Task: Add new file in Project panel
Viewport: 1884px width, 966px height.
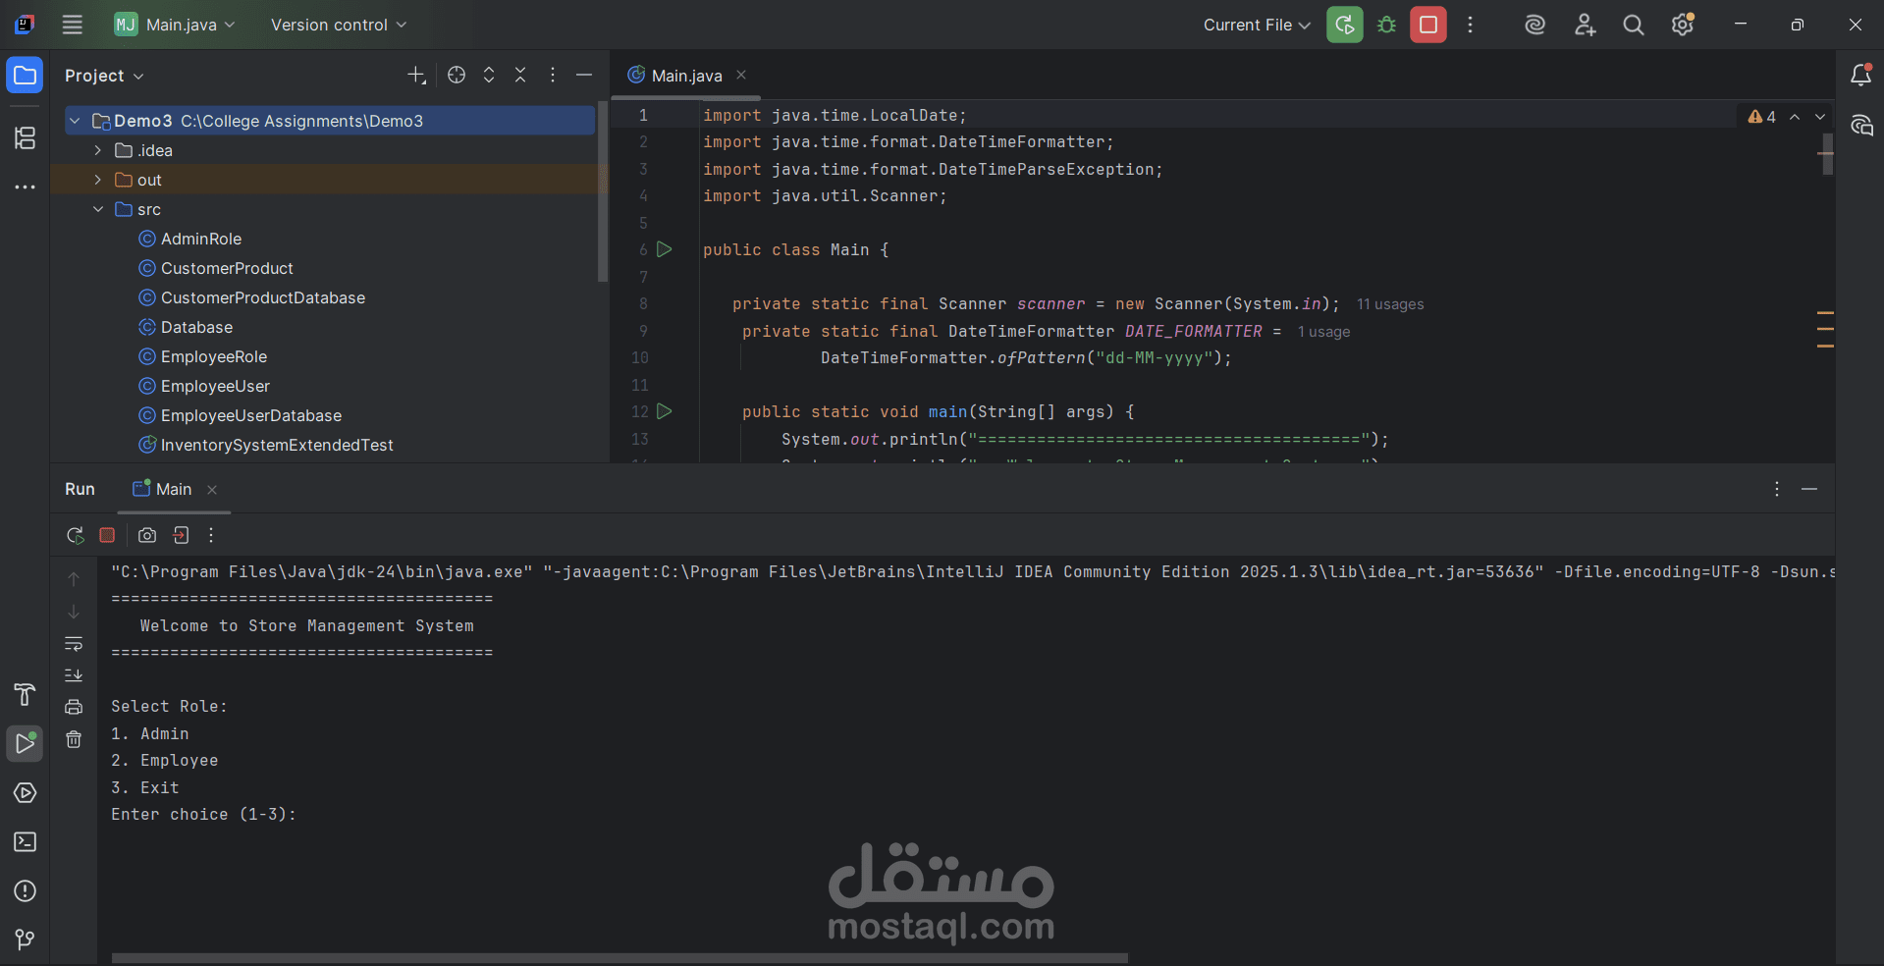Action: click(416, 75)
